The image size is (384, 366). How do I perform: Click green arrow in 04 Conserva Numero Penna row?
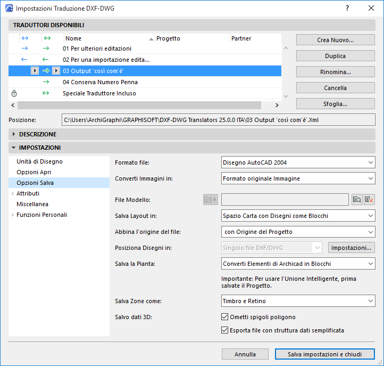[x=46, y=82]
